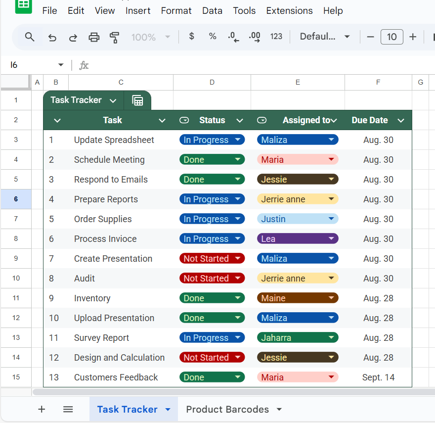Open the Product Barcodes tab dropdown arrow
This screenshot has width=435, height=423.
[279, 409]
